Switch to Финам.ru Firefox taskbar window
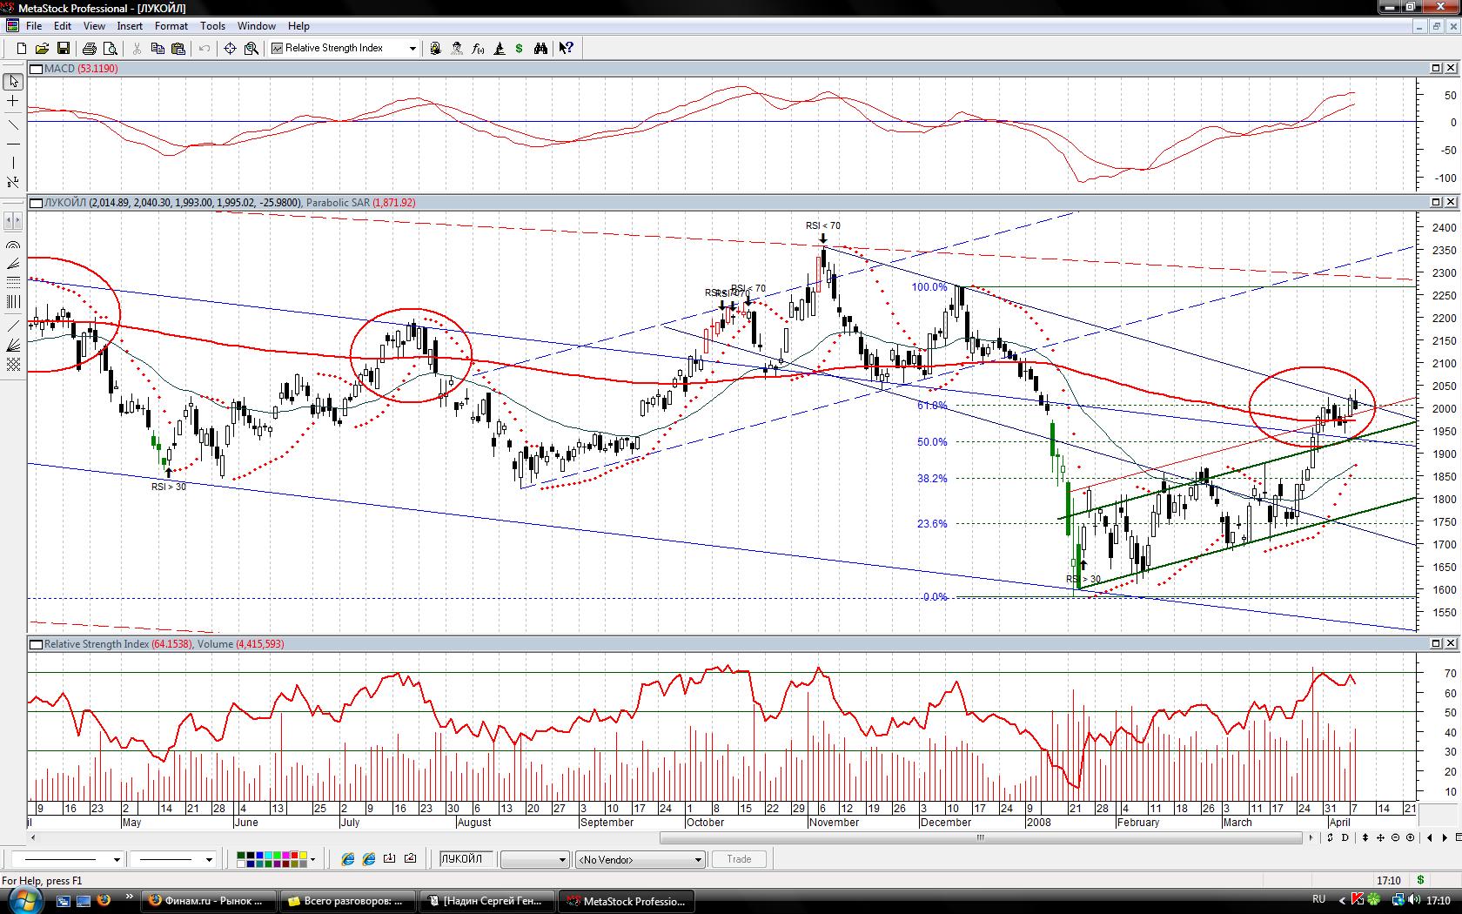The width and height of the screenshot is (1462, 914). tap(208, 901)
